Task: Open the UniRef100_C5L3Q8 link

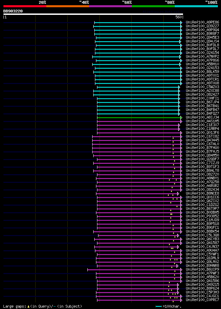Action: [x=202, y=235]
